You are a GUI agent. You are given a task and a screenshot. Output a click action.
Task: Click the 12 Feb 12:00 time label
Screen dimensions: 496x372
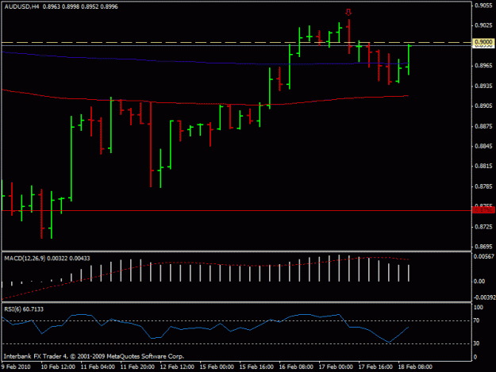177,367
